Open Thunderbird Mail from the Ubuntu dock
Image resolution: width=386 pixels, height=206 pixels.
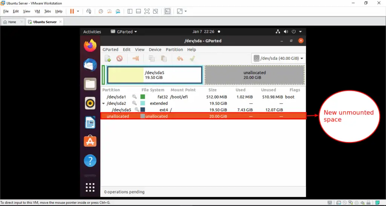(x=90, y=65)
